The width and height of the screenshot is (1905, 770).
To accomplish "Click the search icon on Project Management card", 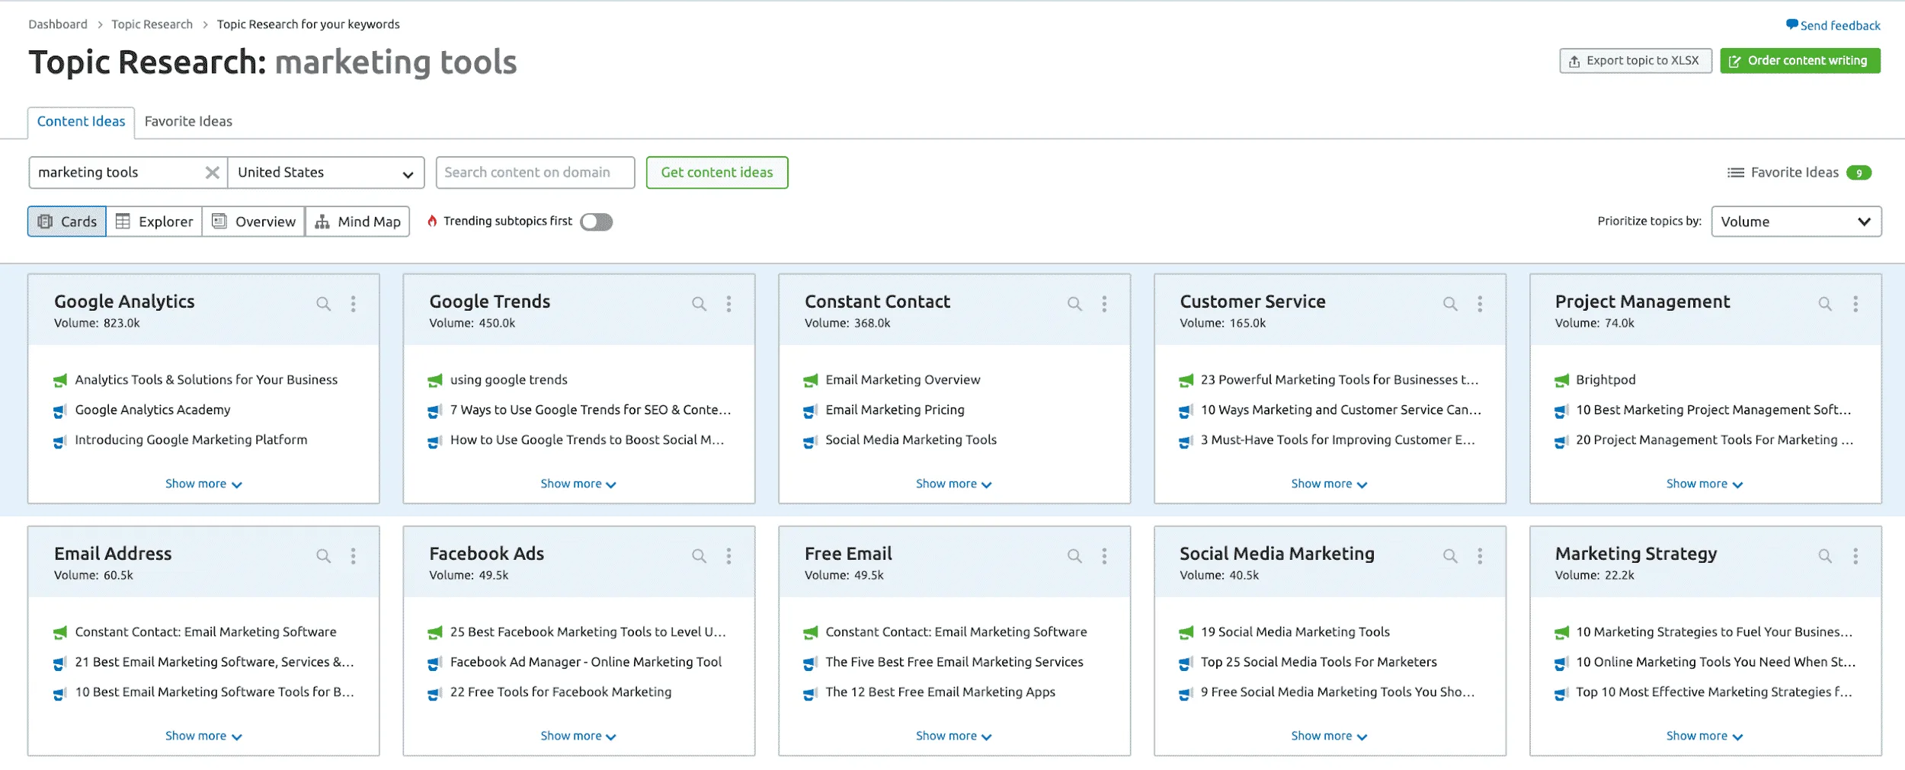I will (x=1825, y=304).
